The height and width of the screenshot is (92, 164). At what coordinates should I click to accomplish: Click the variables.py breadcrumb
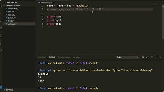coord(45,2)
